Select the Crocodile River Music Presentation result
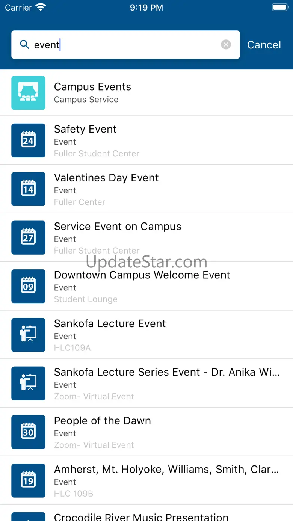 click(x=146, y=513)
